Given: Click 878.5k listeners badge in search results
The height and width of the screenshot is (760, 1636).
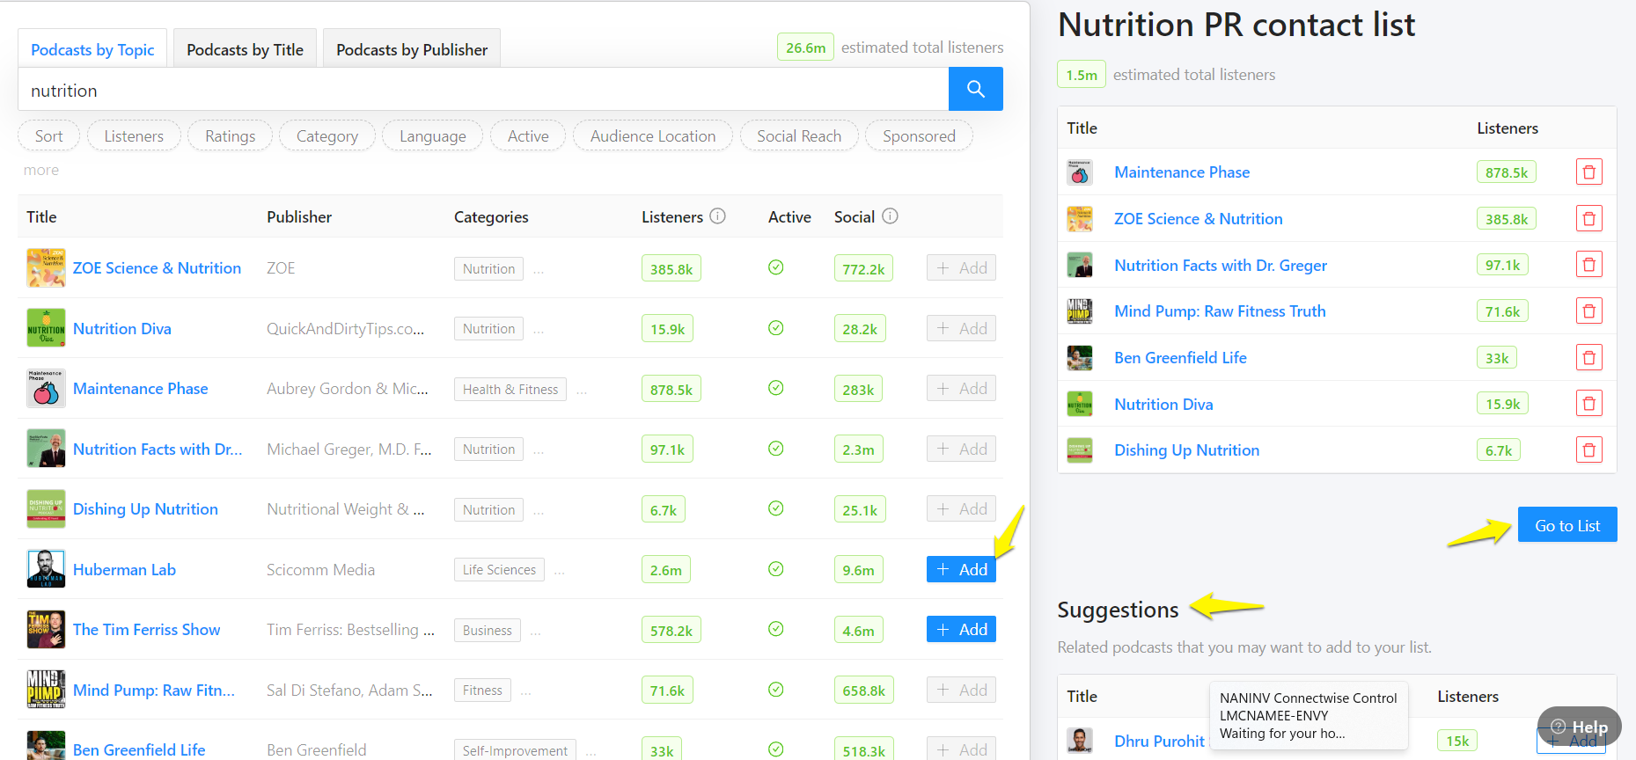Looking at the screenshot, I should click(671, 389).
